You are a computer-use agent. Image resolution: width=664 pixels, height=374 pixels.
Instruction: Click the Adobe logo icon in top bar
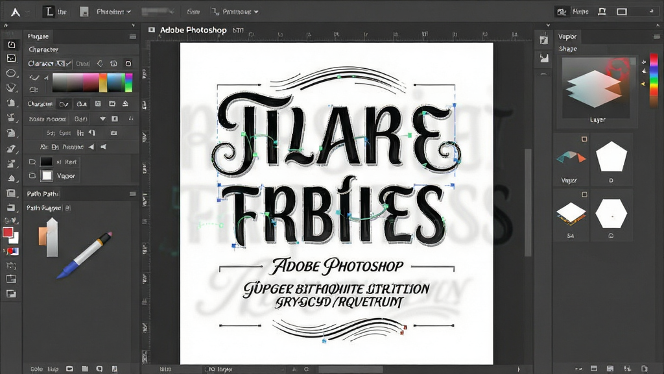tap(16, 12)
